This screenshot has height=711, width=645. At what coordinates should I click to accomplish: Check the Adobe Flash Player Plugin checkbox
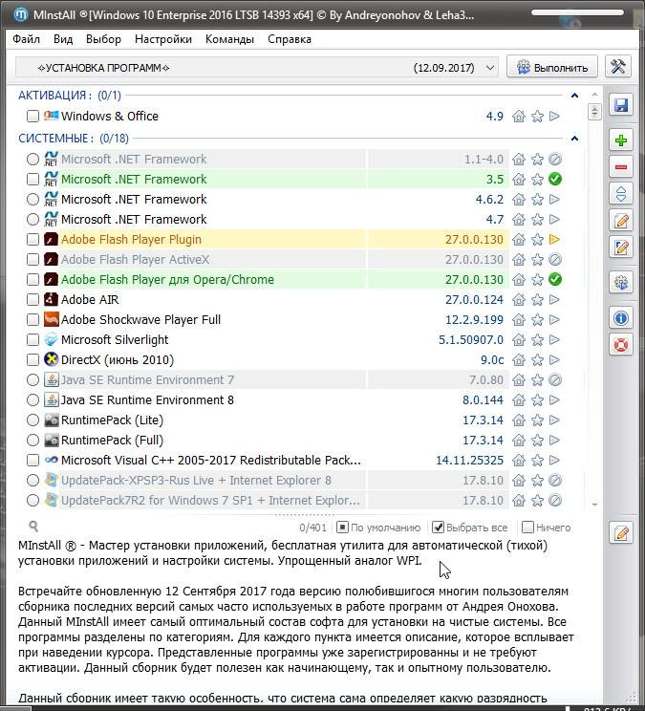tap(32, 240)
